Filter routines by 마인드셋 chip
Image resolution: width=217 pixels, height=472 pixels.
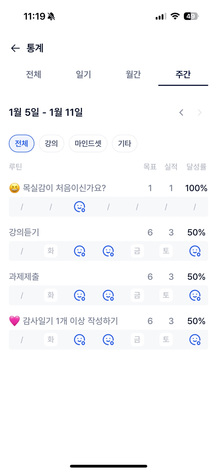88,143
